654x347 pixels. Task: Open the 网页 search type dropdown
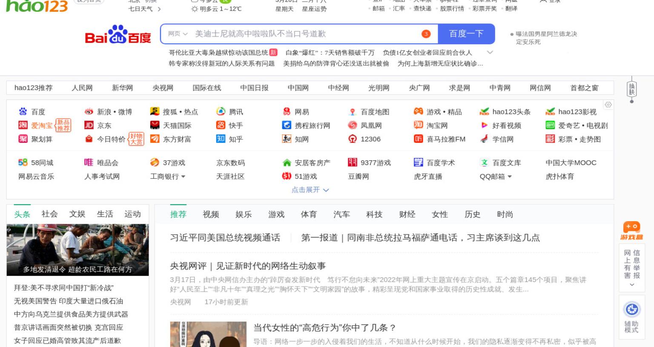pyautogui.click(x=178, y=34)
